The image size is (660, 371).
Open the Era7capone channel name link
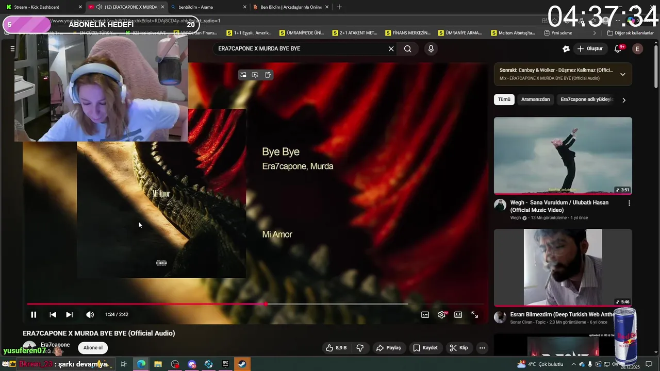55,345
